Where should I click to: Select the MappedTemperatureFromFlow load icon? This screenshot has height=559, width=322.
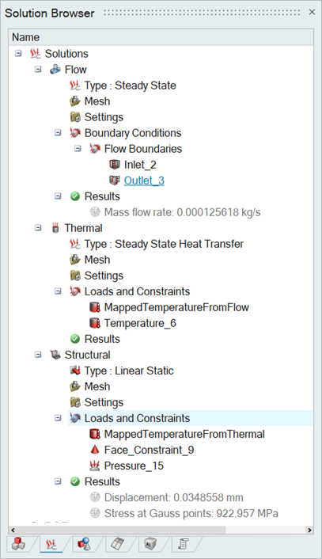[x=95, y=307]
